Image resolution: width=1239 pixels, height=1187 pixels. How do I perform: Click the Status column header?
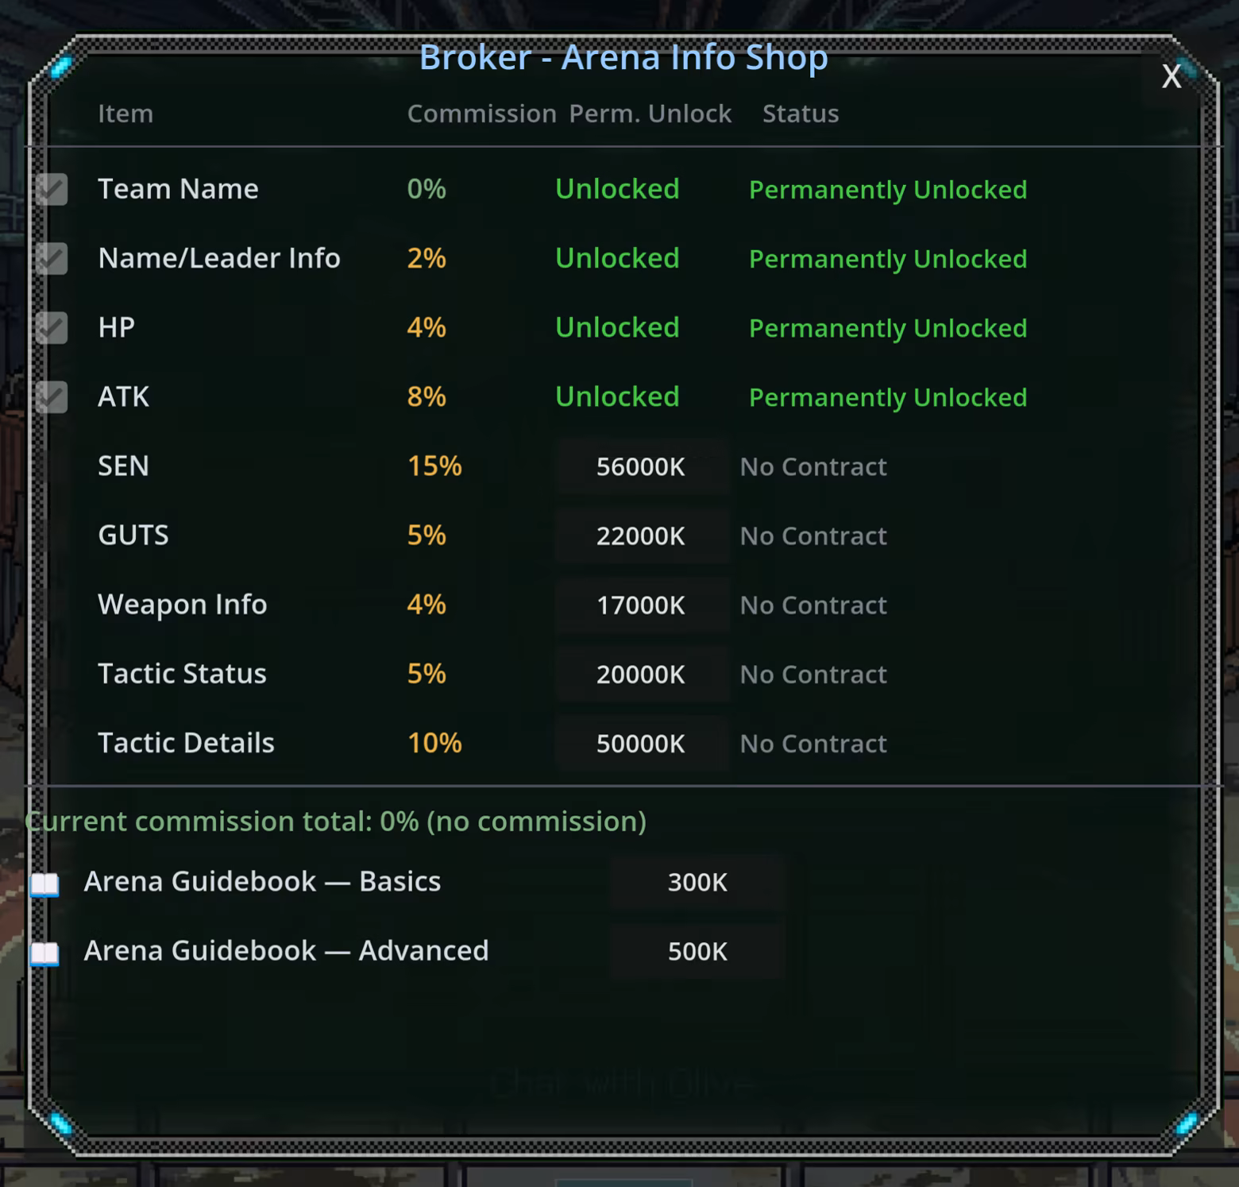coord(800,114)
